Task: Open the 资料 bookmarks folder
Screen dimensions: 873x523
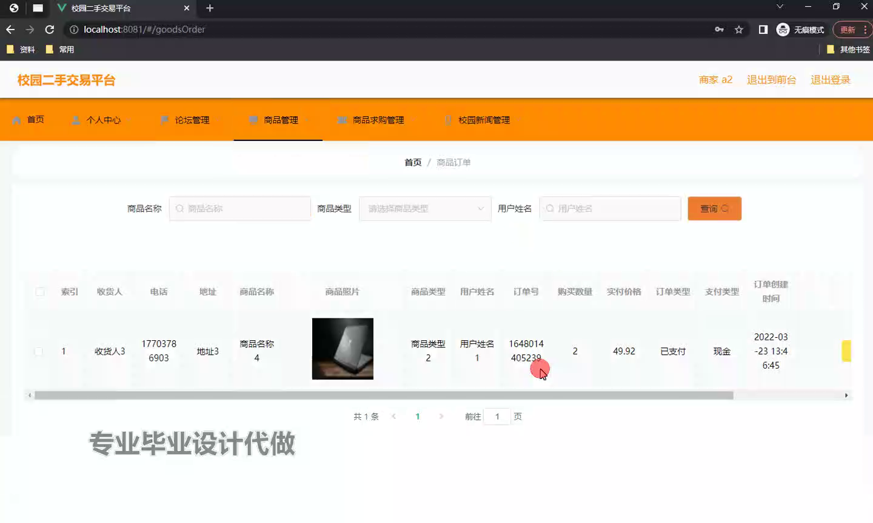Action: tap(21, 50)
